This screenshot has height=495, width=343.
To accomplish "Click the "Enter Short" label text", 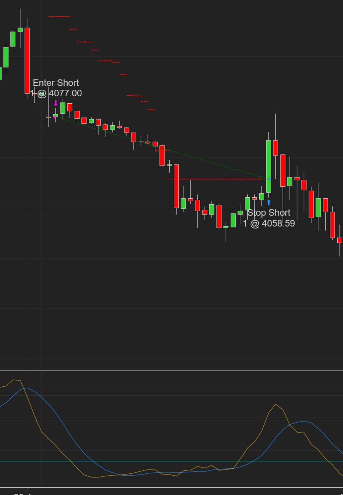I will (56, 83).
